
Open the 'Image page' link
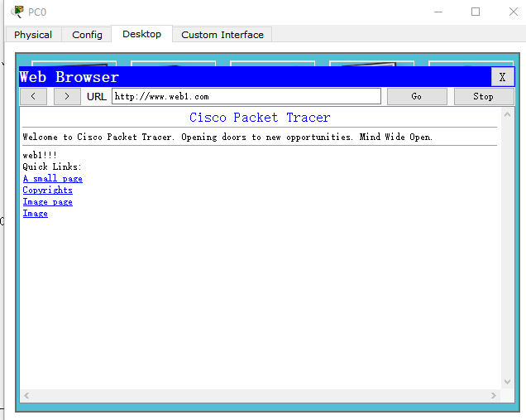point(48,202)
